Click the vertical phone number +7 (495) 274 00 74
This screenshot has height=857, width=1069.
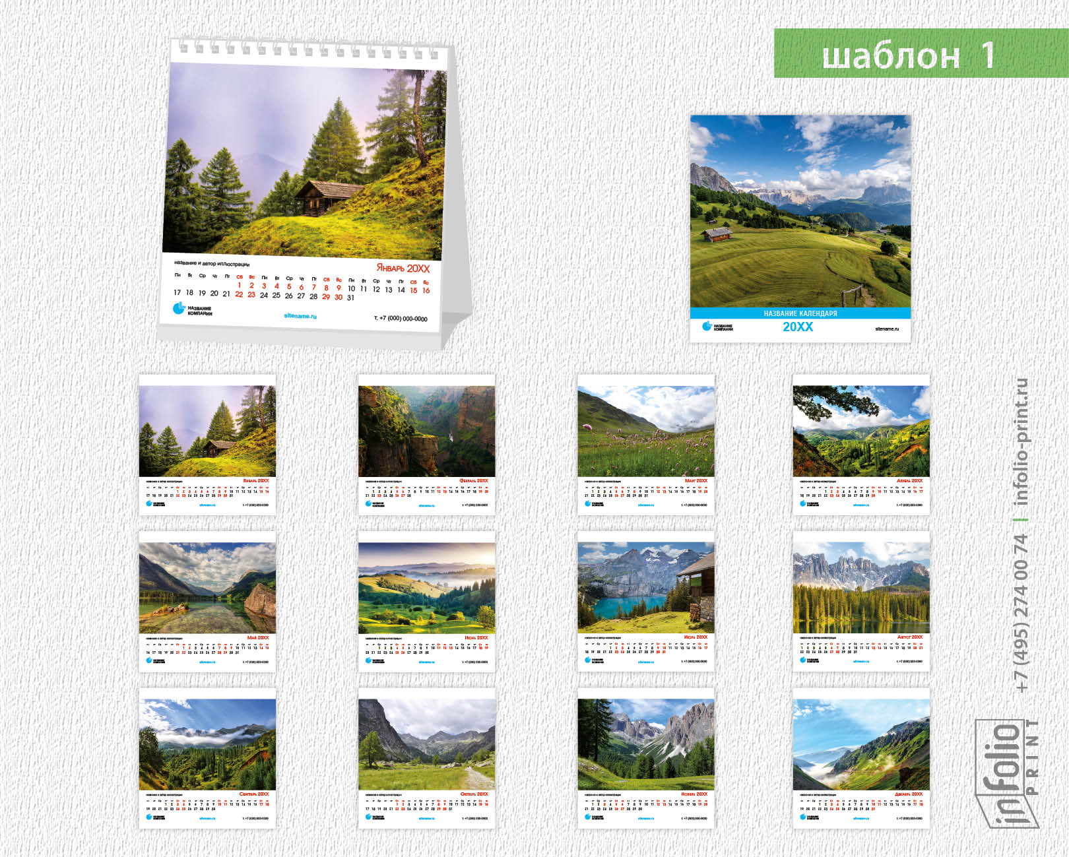coord(1021,612)
